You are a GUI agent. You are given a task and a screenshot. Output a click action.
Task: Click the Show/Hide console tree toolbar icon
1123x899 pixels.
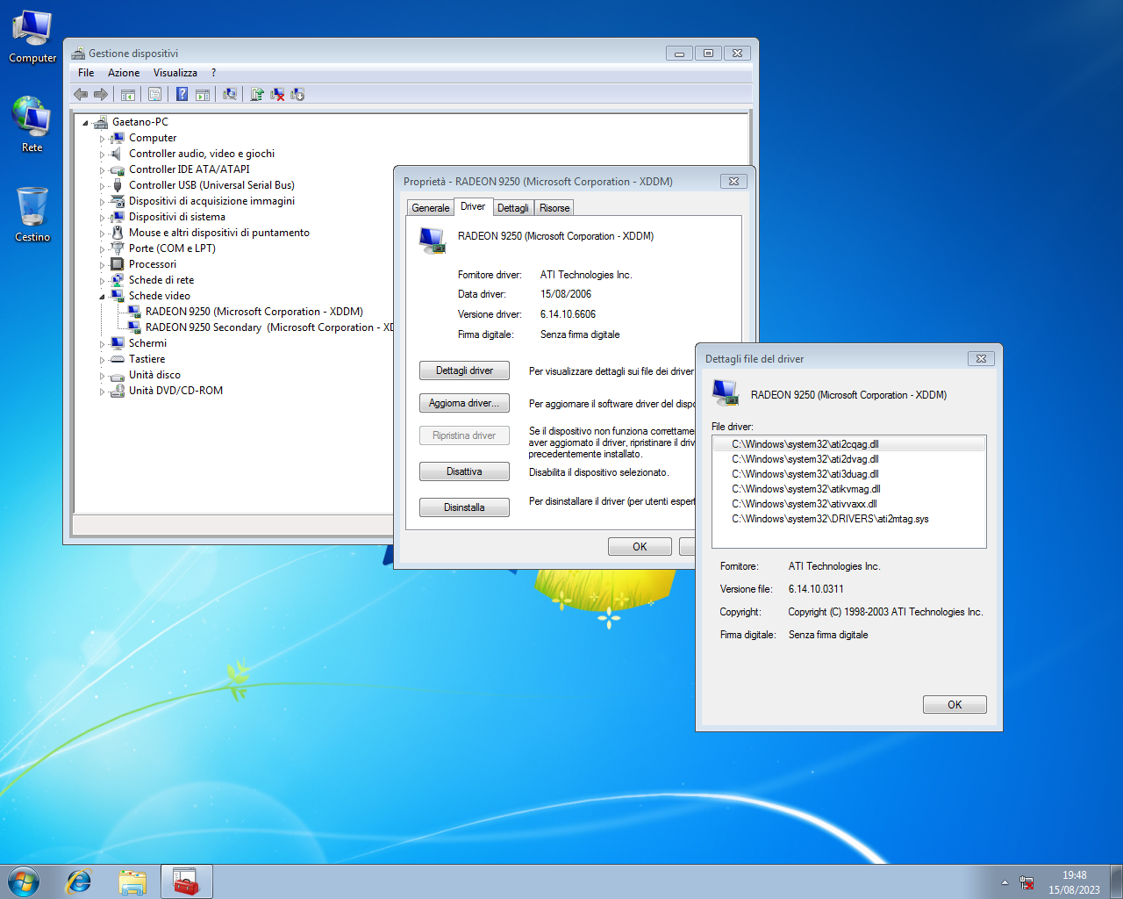(x=128, y=94)
